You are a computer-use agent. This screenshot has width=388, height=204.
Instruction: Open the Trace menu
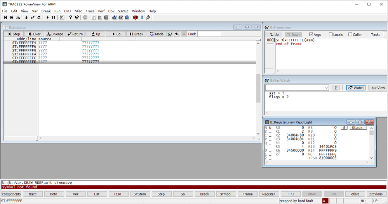coord(90,11)
